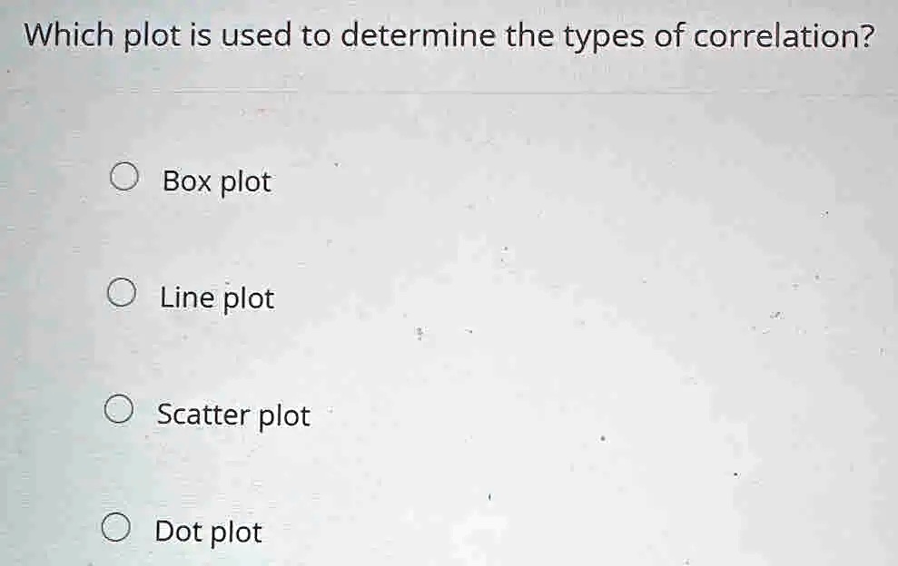Click the 'Dot plot' answer text
The image size is (898, 566).
point(209,532)
